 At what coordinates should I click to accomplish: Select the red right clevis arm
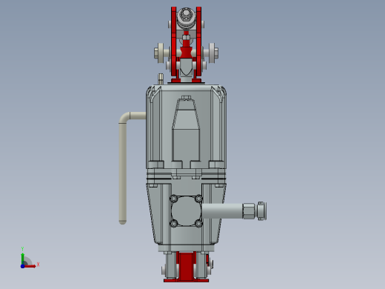(198, 42)
